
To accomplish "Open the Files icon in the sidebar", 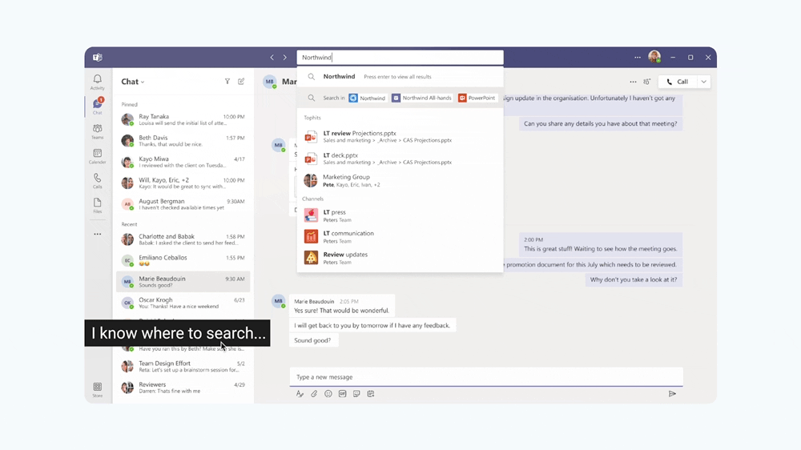I will pos(97,203).
